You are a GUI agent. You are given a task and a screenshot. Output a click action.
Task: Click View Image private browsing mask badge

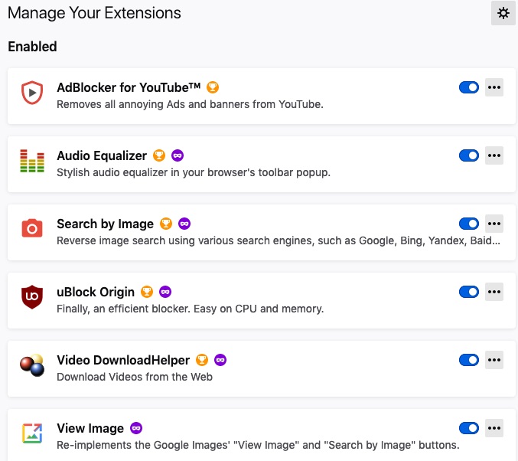(136, 428)
